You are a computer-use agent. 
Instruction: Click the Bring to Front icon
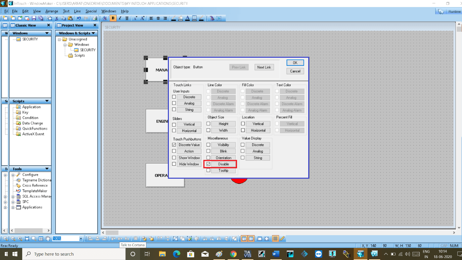coord(151,239)
